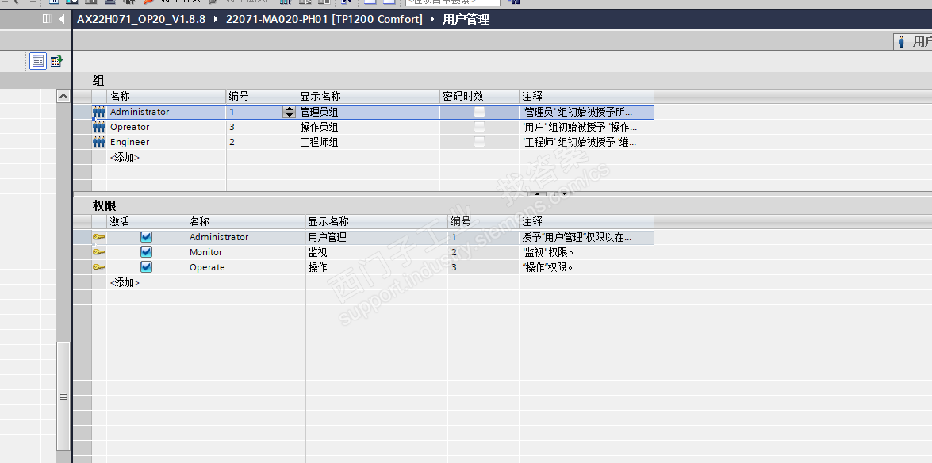Click the project tree panel columns icon
Viewport: 932px width, 463px height.
pos(47,20)
